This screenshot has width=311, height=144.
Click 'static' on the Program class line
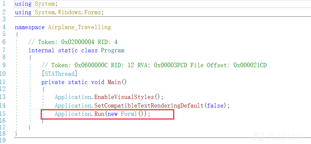click(68, 50)
